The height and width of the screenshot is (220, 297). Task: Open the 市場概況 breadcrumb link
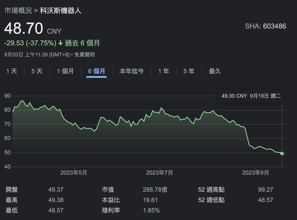(x=18, y=11)
